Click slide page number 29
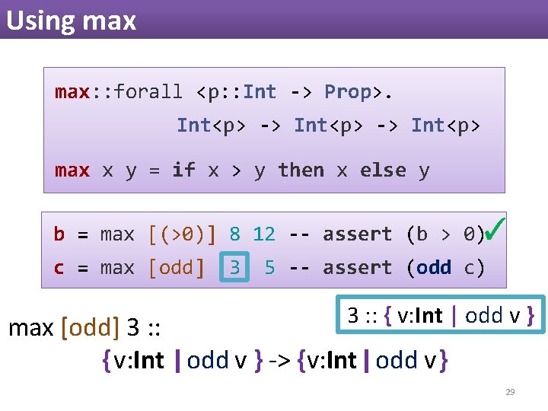The width and height of the screenshot is (548, 411). pos(510,392)
